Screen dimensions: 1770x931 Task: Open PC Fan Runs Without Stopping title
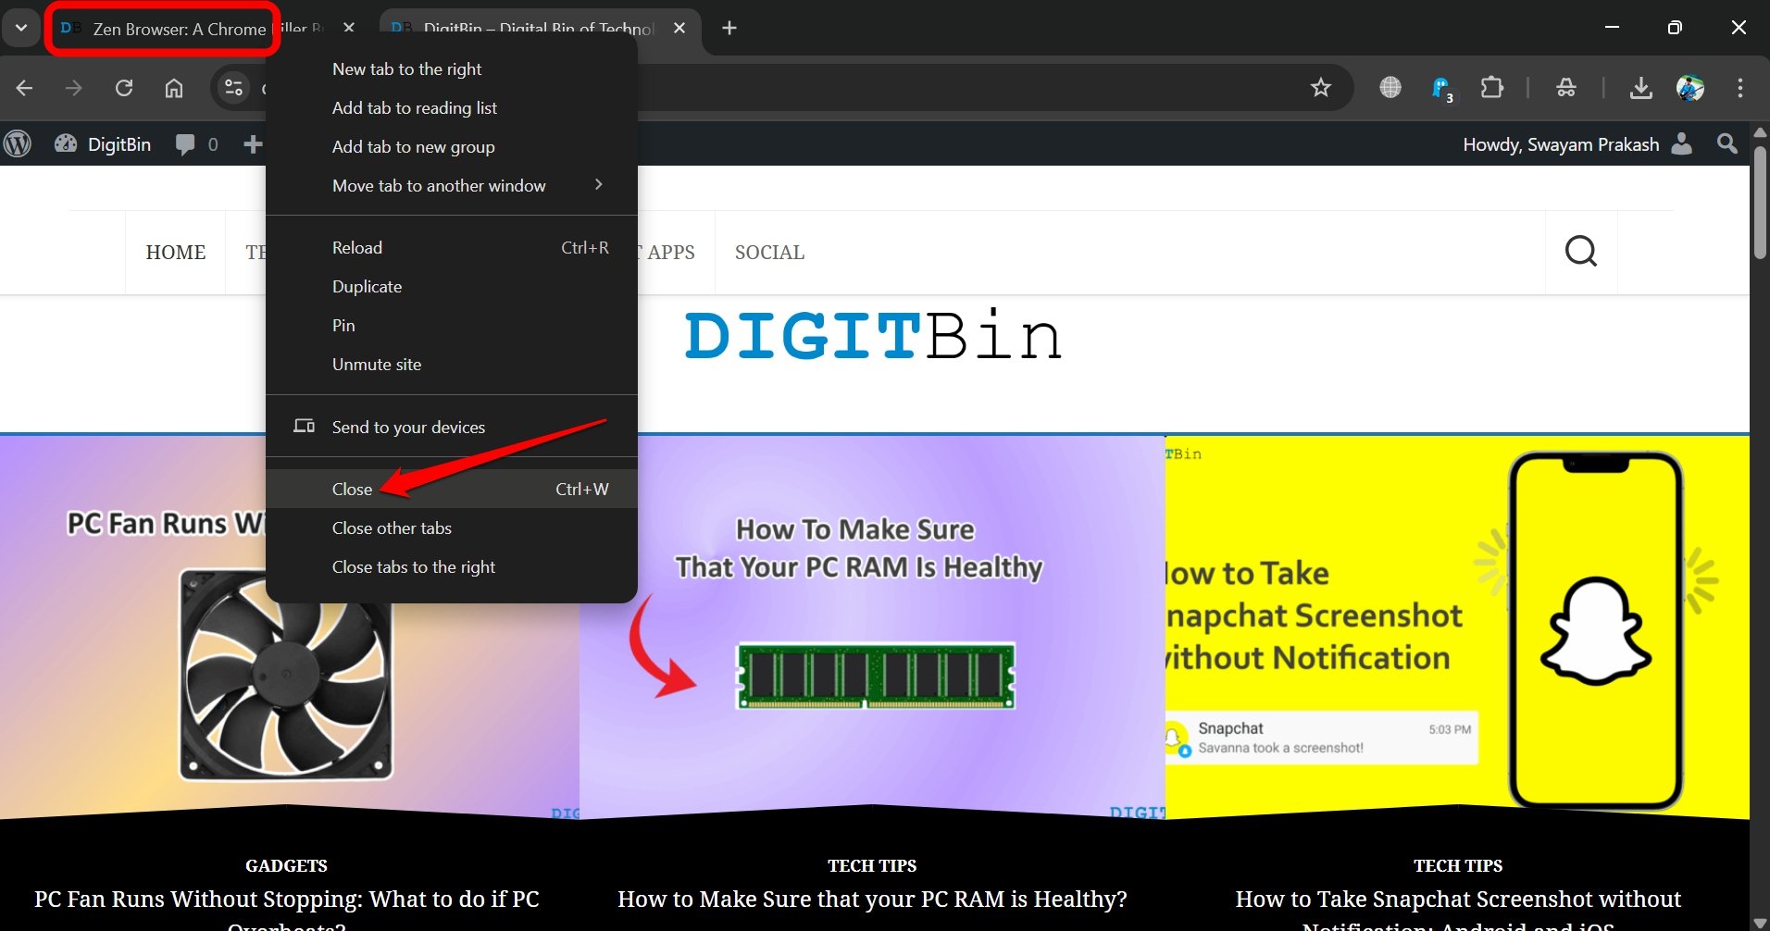pyautogui.click(x=286, y=909)
